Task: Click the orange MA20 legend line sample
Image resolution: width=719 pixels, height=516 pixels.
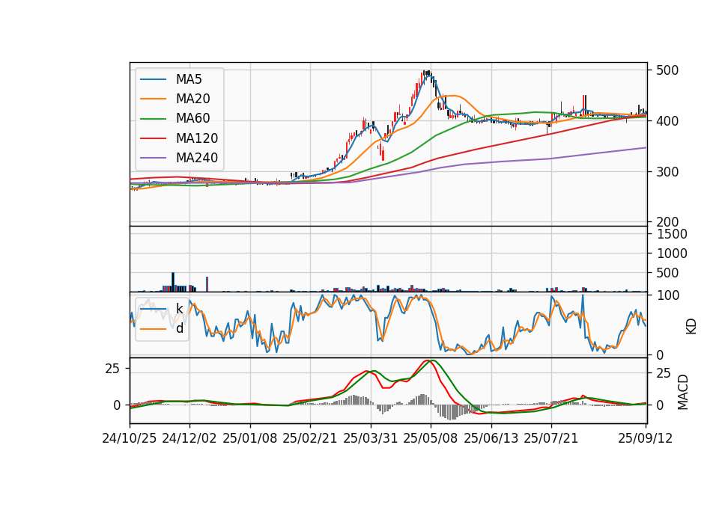Action: [x=153, y=99]
